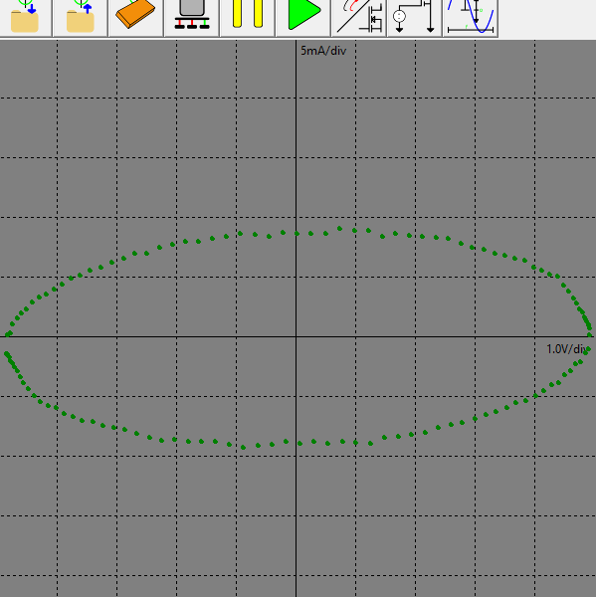Click the blue sine wave measurement icon
This screenshot has width=596, height=597.
(x=471, y=16)
